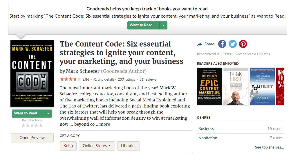Expand description with the ...more link
300x154 pixels.
(103, 124)
